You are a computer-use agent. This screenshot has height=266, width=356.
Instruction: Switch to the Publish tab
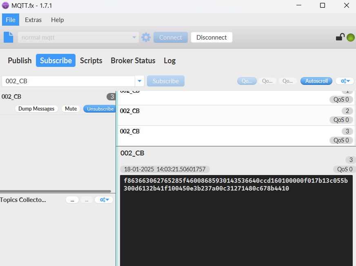(20, 60)
